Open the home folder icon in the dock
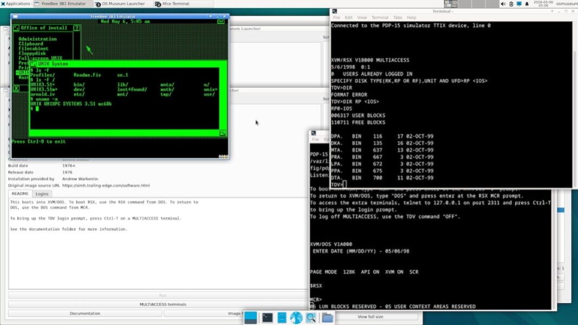Viewport: 578px width, 325px height. (x=327, y=317)
